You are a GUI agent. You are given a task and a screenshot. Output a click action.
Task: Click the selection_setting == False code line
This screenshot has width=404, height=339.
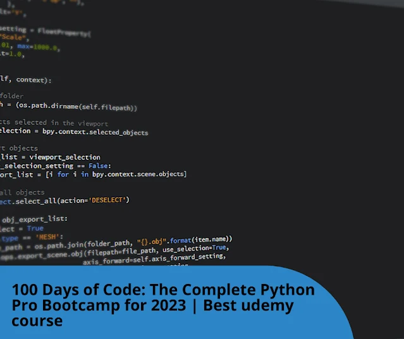[56, 166]
